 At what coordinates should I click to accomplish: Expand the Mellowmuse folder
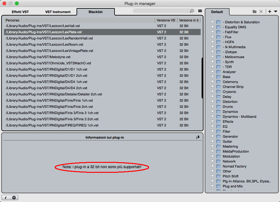212,57
